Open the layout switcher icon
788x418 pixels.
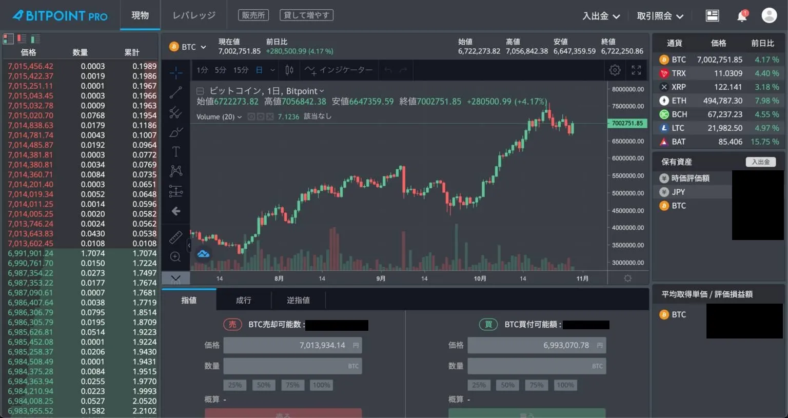713,16
